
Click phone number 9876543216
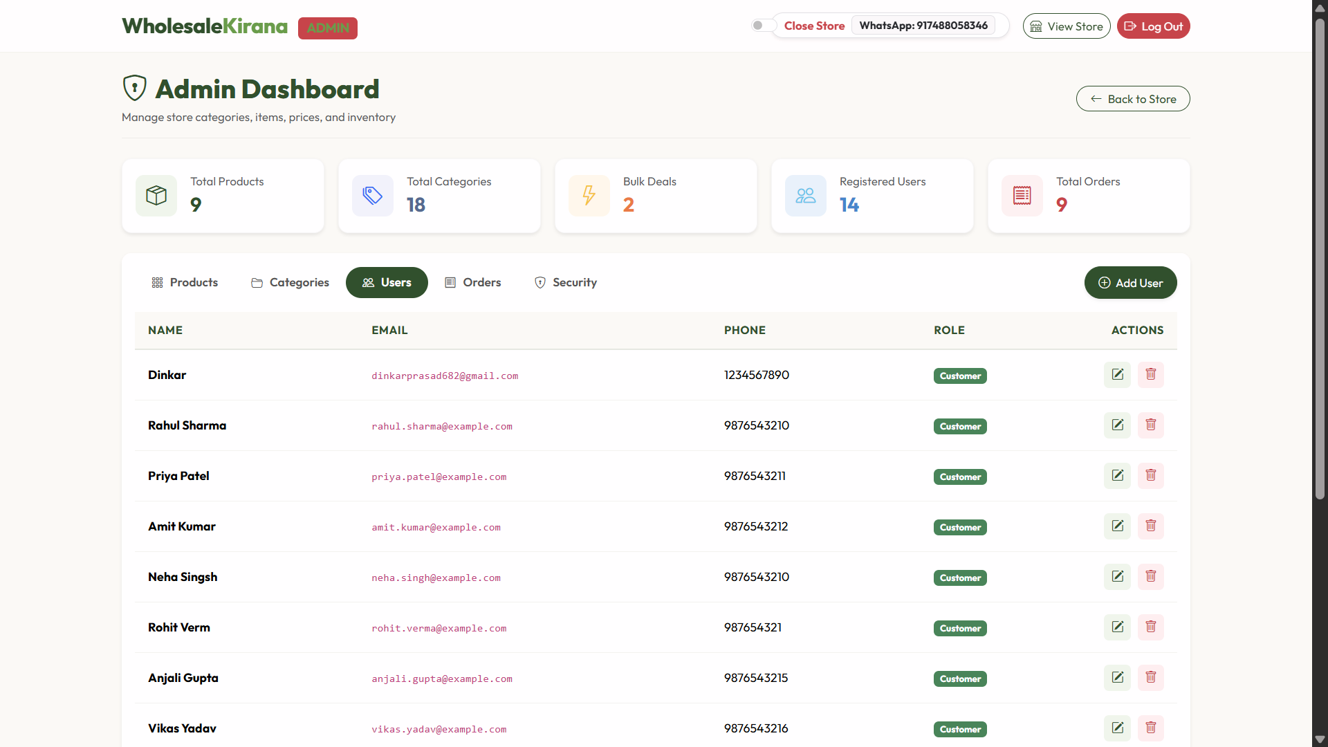click(x=756, y=728)
